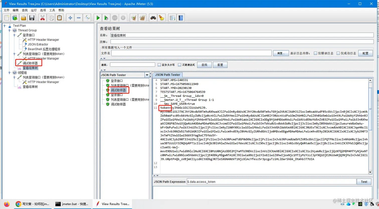
Task: Click the Clear All double-broom icon
Action: 142,18
